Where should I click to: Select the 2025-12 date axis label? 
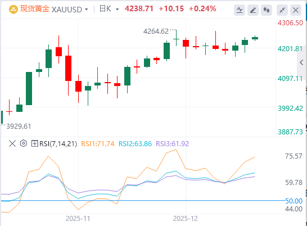pyautogui.click(x=186, y=218)
